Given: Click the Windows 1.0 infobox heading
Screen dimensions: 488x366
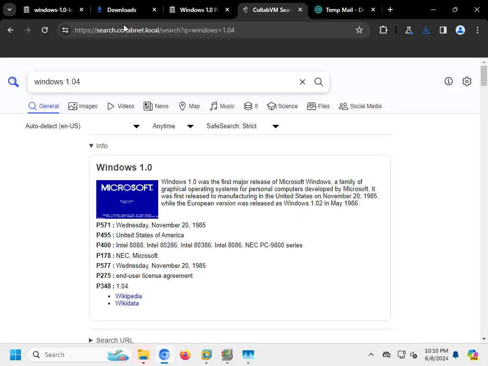Looking at the screenshot, I should [x=124, y=167].
